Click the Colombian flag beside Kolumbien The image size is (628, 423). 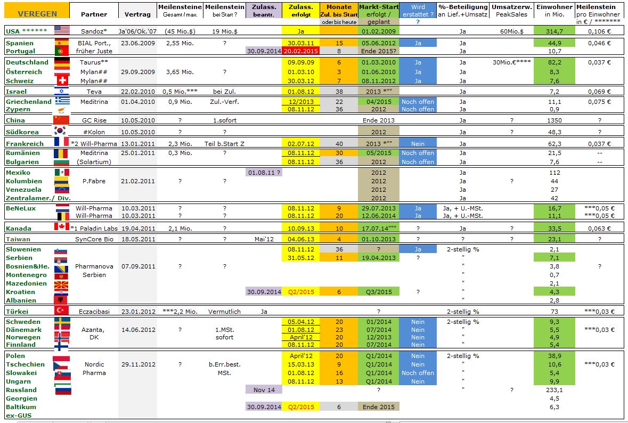(62, 181)
